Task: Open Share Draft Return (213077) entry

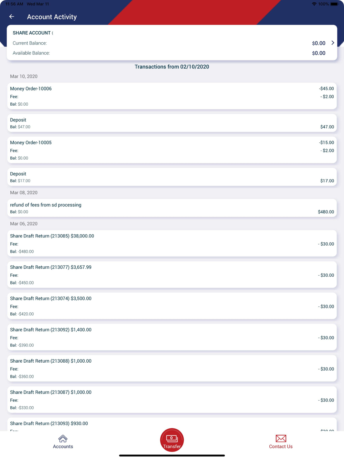Action: tap(172, 275)
